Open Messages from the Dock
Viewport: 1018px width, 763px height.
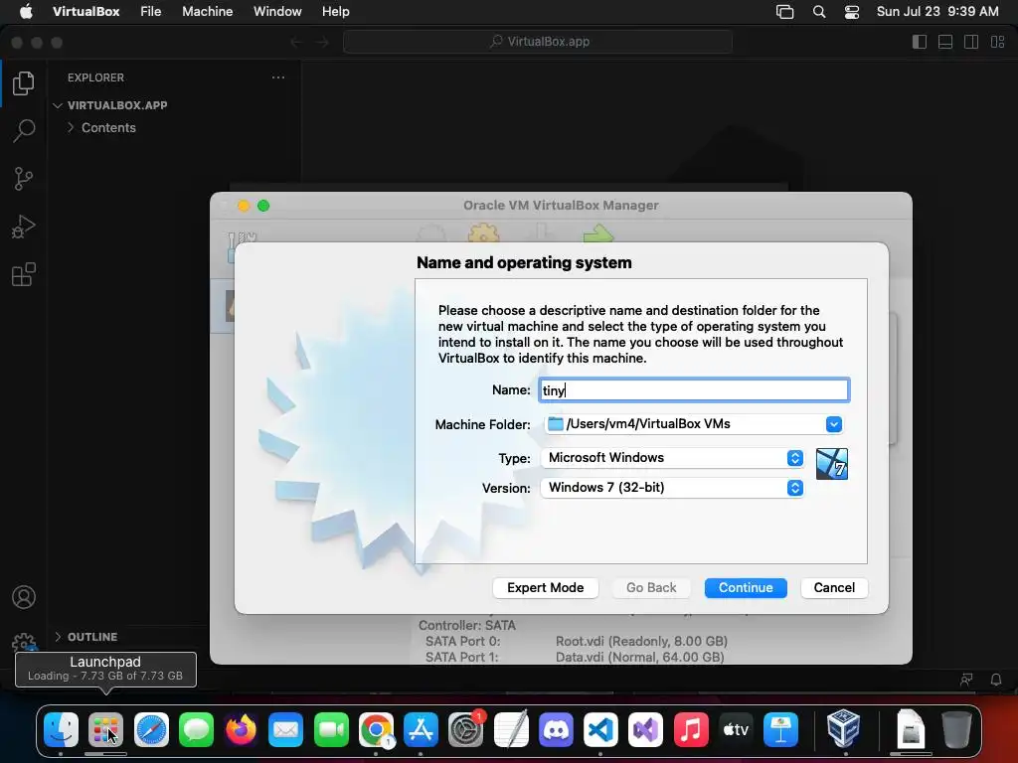point(196,730)
